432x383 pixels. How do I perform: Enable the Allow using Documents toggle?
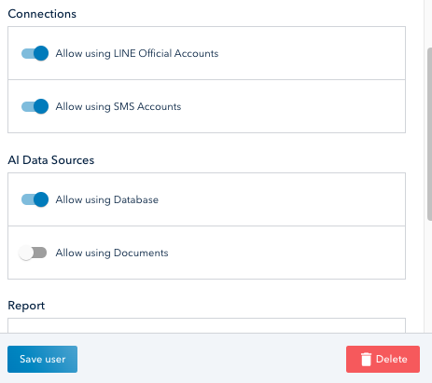click(33, 253)
